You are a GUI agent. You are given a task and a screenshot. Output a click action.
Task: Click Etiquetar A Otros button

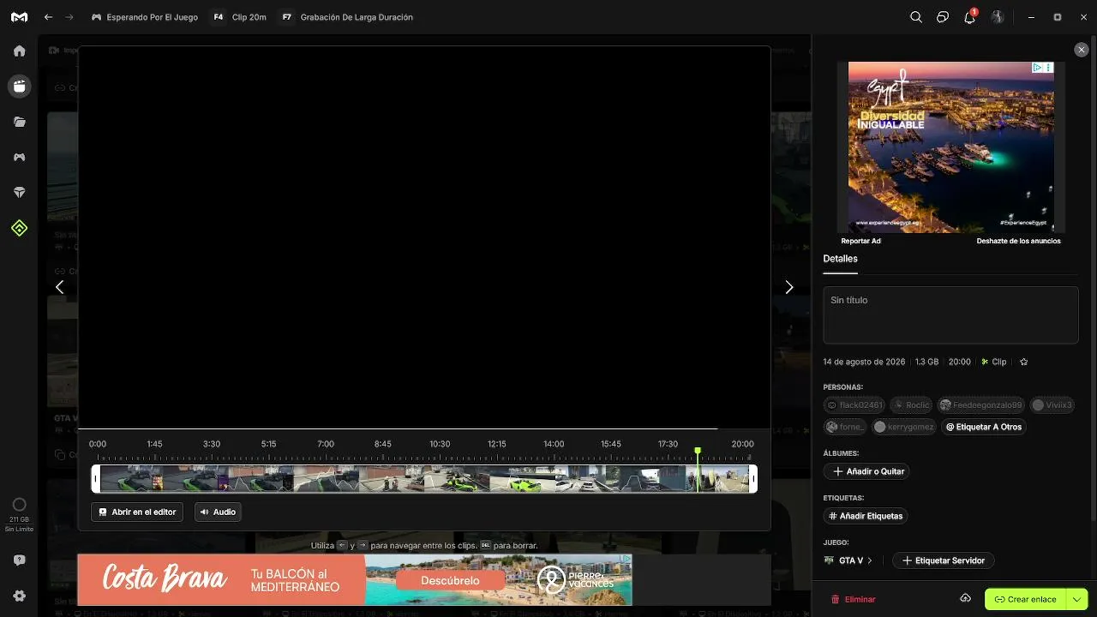(x=983, y=427)
